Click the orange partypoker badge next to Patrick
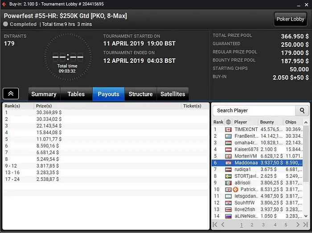312x233 pixels. (236, 189)
